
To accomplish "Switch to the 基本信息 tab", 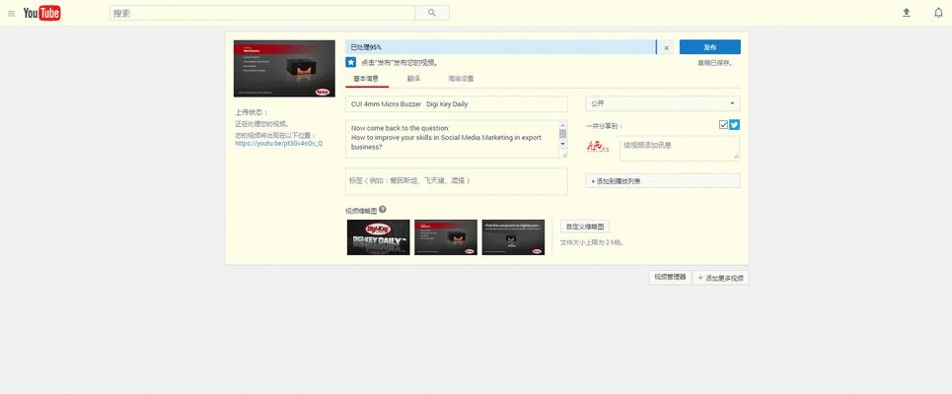I will pyautogui.click(x=366, y=79).
